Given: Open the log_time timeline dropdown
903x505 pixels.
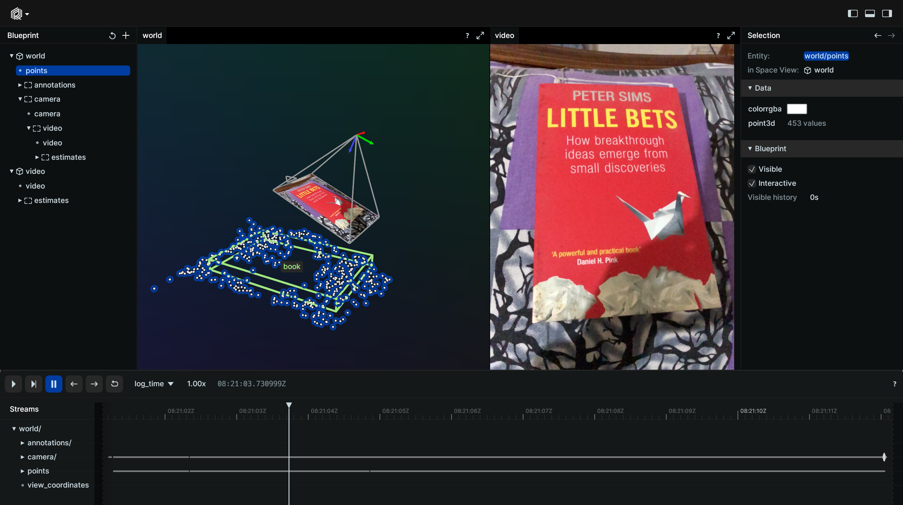Looking at the screenshot, I should click(154, 384).
